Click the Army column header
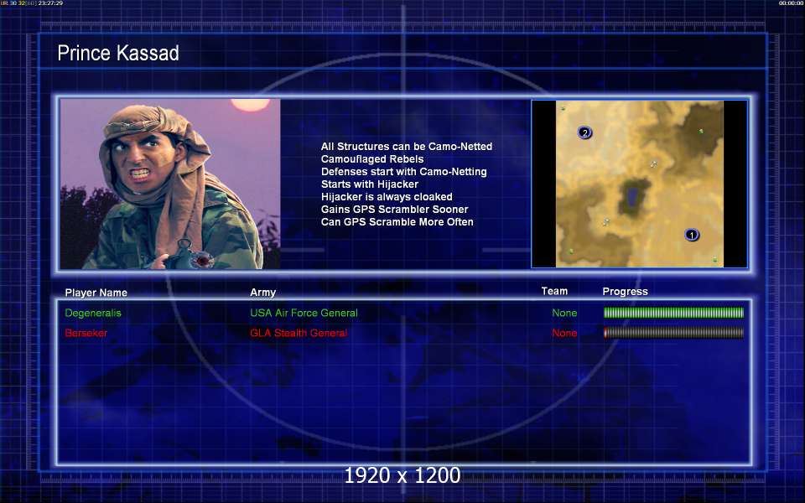 [x=262, y=293]
